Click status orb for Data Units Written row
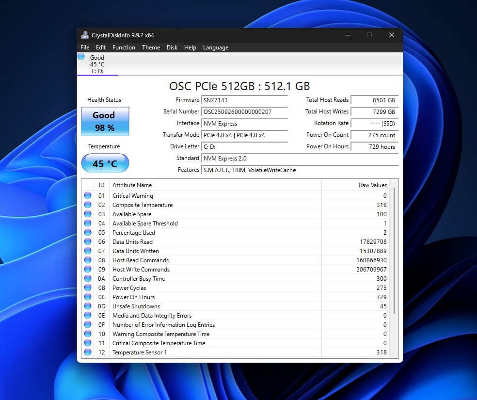Image resolution: width=477 pixels, height=400 pixels. [88, 251]
